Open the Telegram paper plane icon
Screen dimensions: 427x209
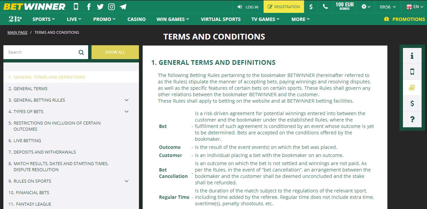click(x=123, y=6)
